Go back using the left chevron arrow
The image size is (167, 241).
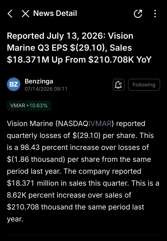(10, 14)
